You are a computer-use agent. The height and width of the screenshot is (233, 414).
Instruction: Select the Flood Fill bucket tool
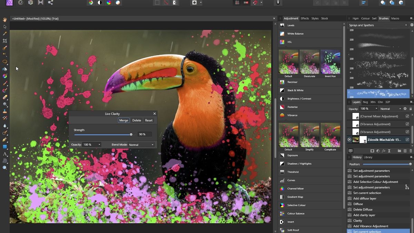[5, 69]
